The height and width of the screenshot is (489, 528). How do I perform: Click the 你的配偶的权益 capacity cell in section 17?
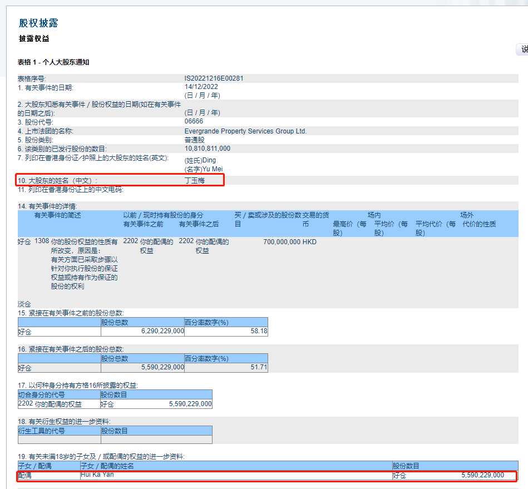click(x=58, y=404)
